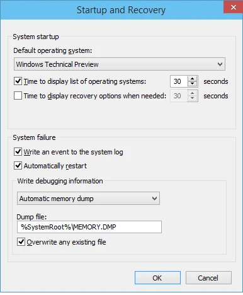
Task: Decrease operating systems list display time with the down arrow
Action: [x=192, y=84]
